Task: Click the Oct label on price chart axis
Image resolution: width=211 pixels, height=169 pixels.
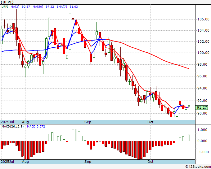Action: pos(150,122)
